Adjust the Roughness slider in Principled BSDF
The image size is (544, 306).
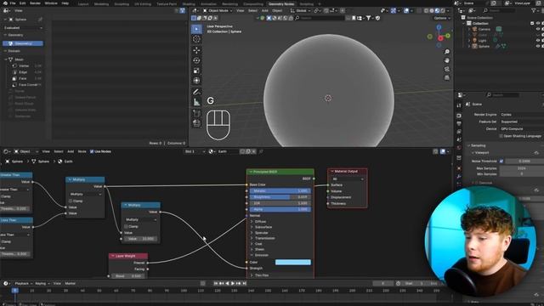pos(280,197)
